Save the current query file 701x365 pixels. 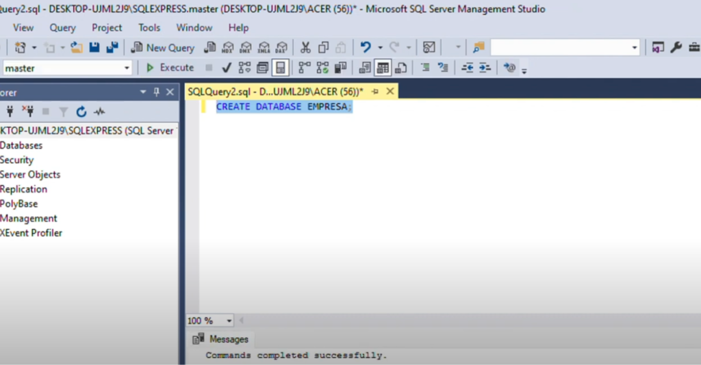pos(94,47)
